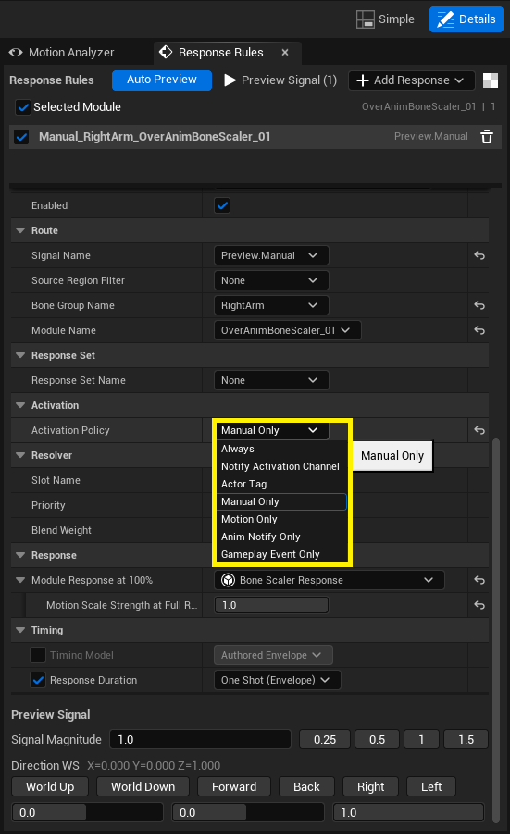This screenshot has width=510, height=839.
Task: Open the Module Name dropdown
Action: (287, 330)
